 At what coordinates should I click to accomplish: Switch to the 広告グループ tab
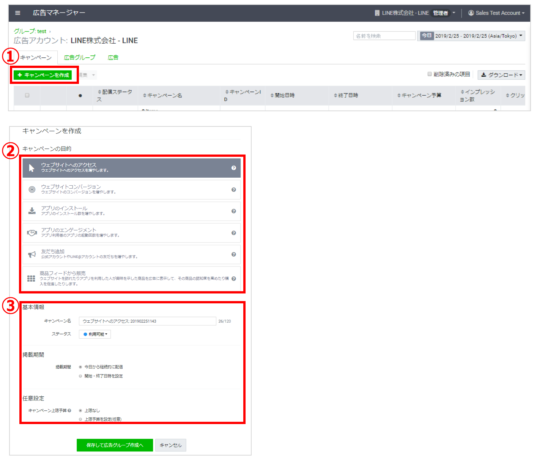point(79,57)
